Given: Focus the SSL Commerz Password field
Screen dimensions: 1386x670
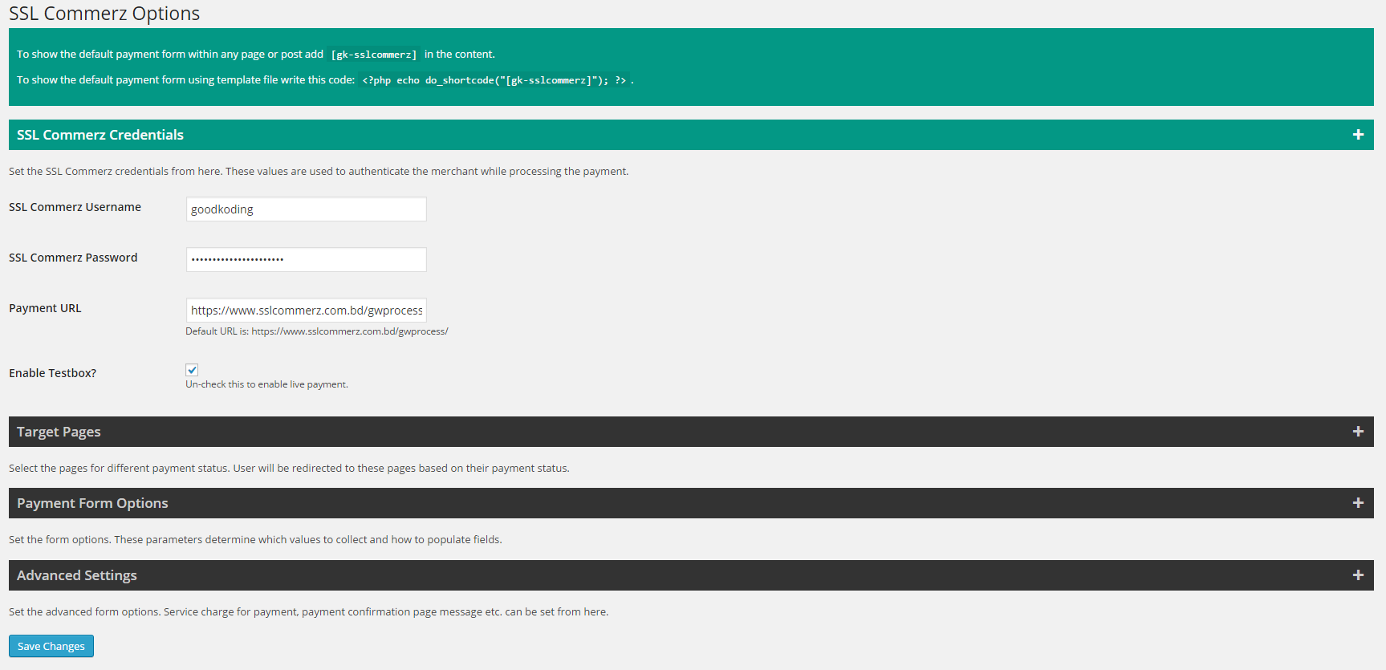Looking at the screenshot, I should pyautogui.click(x=307, y=260).
